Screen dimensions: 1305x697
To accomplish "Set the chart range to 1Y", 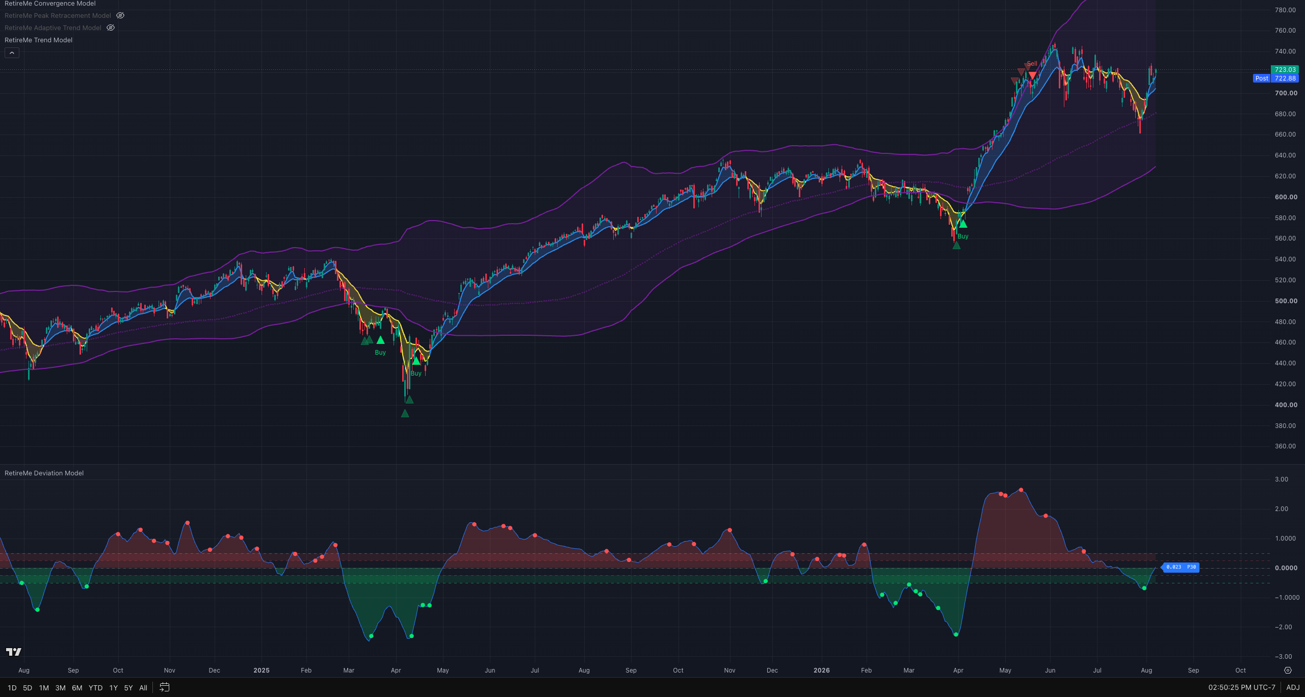I will 113,688.
